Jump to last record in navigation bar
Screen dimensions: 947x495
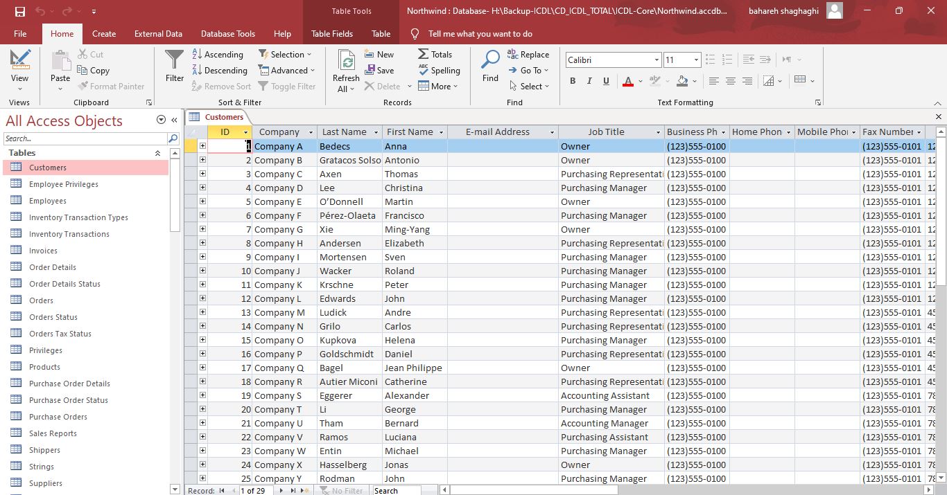pos(293,490)
